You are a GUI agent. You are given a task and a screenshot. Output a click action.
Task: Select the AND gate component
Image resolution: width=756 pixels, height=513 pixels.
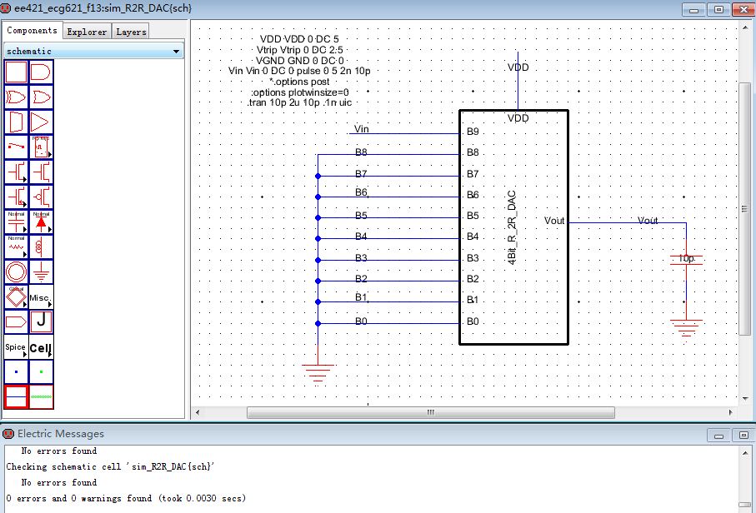[x=41, y=72]
